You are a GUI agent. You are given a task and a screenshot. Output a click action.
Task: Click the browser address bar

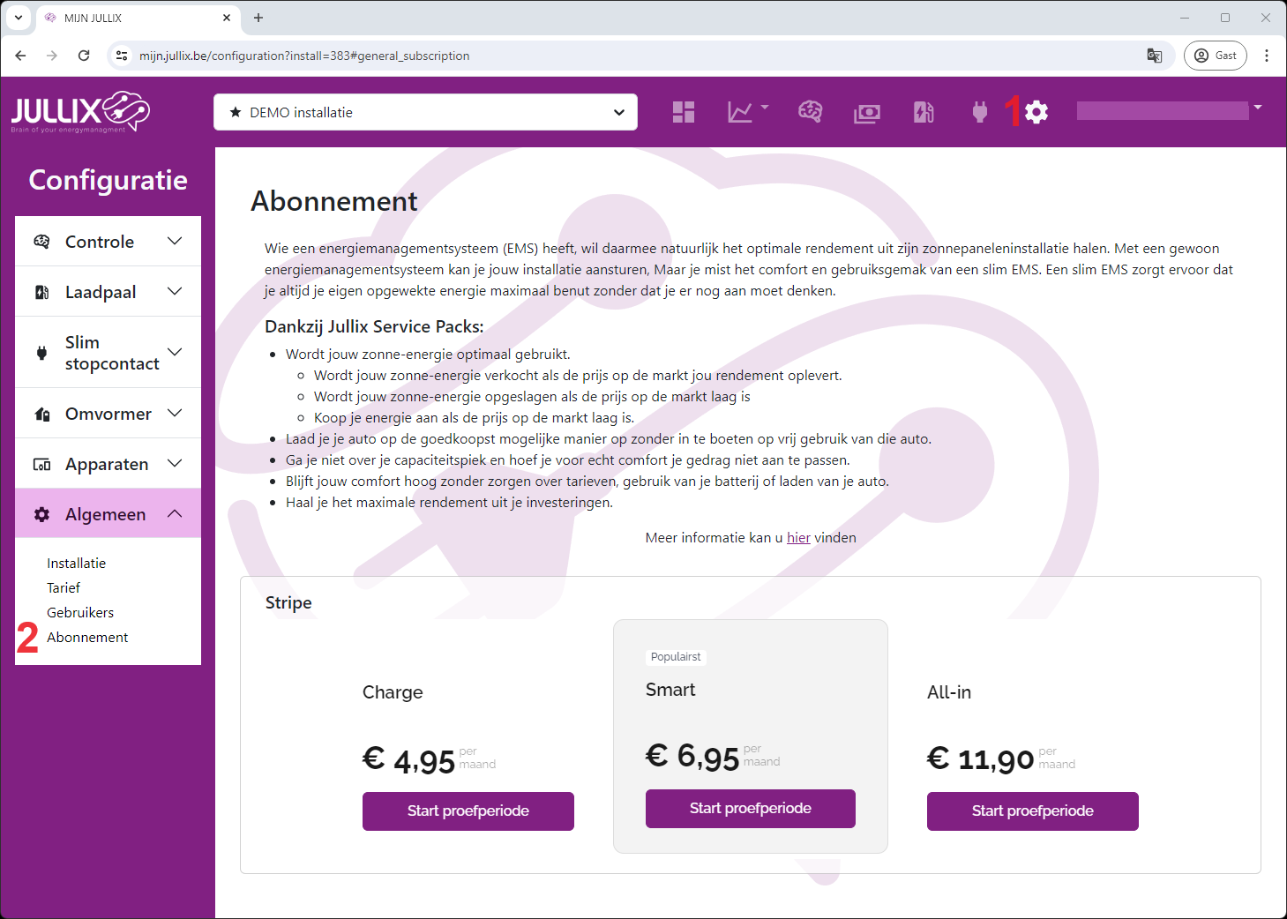coord(617,56)
